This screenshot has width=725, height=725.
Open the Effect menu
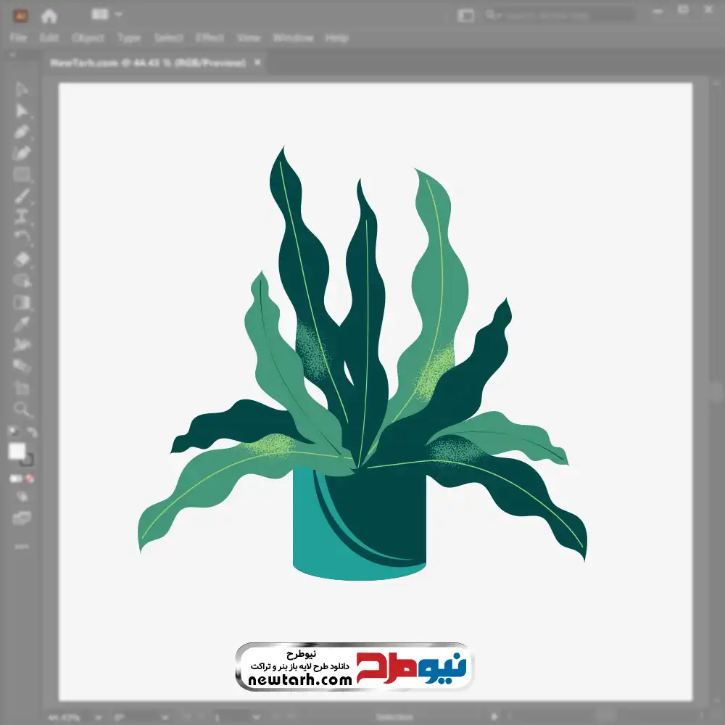[x=210, y=38]
